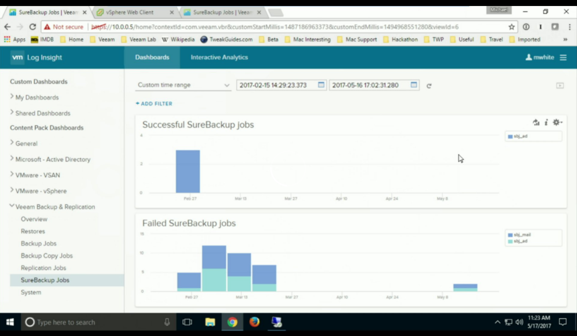Open the gear menu of Successful SureBackup widget

coord(558,122)
